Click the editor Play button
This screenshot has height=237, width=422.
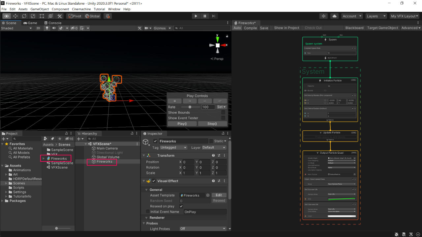click(196, 16)
